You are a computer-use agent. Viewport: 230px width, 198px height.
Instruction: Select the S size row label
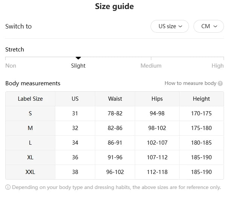click(30, 113)
